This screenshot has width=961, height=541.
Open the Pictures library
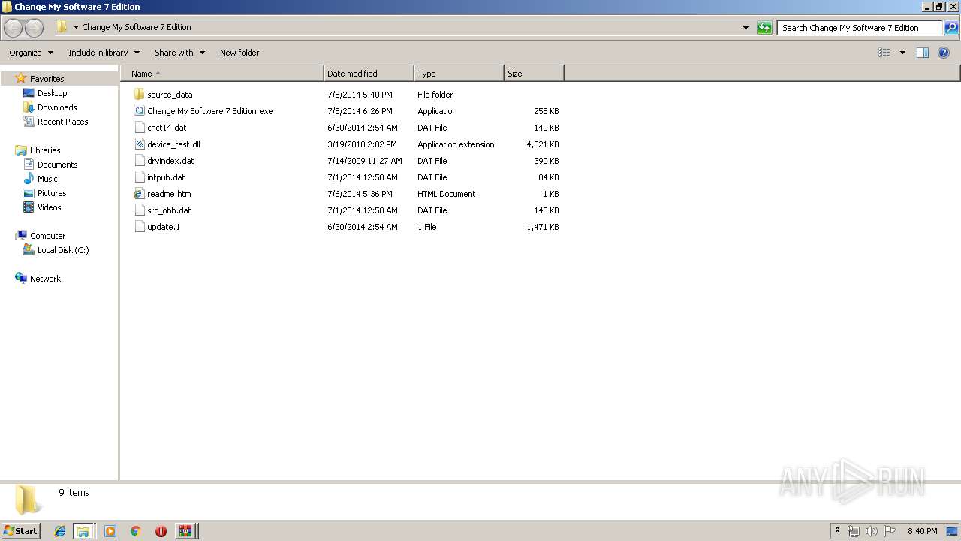[52, 193]
